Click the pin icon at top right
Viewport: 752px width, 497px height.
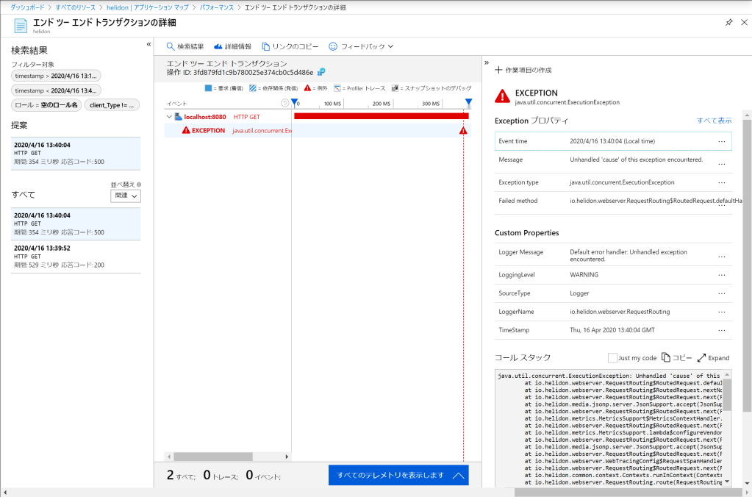click(x=728, y=23)
